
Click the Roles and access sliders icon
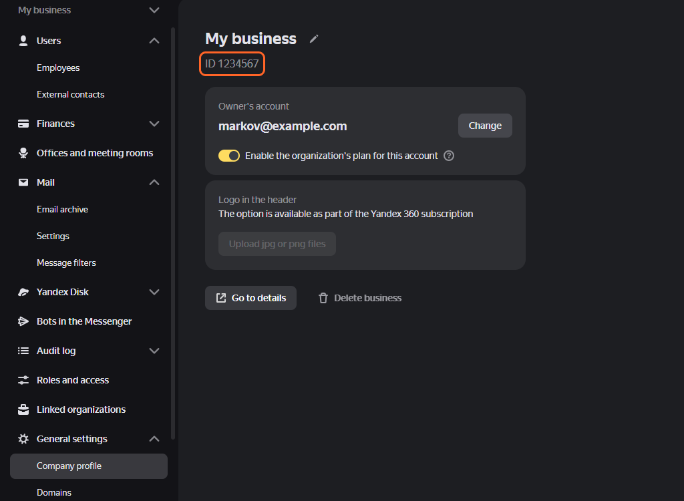pos(23,380)
